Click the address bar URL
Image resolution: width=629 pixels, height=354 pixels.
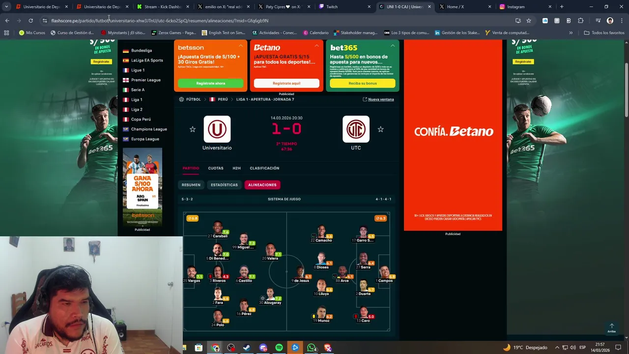pos(160,21)
